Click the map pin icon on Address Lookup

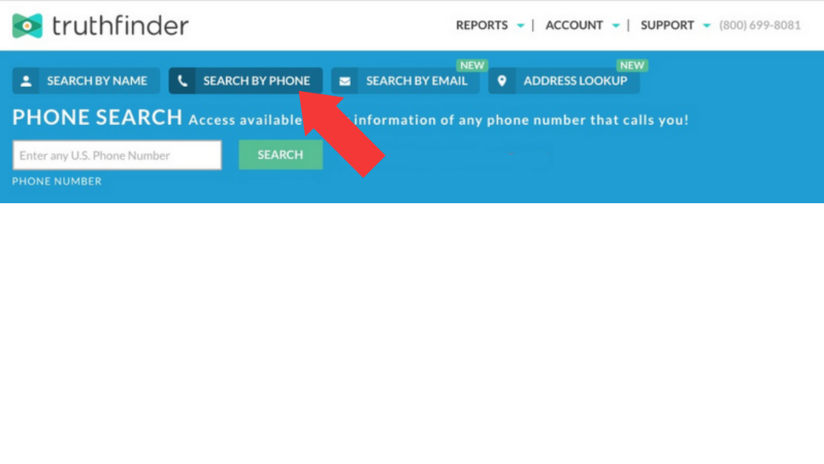[502, 81]
